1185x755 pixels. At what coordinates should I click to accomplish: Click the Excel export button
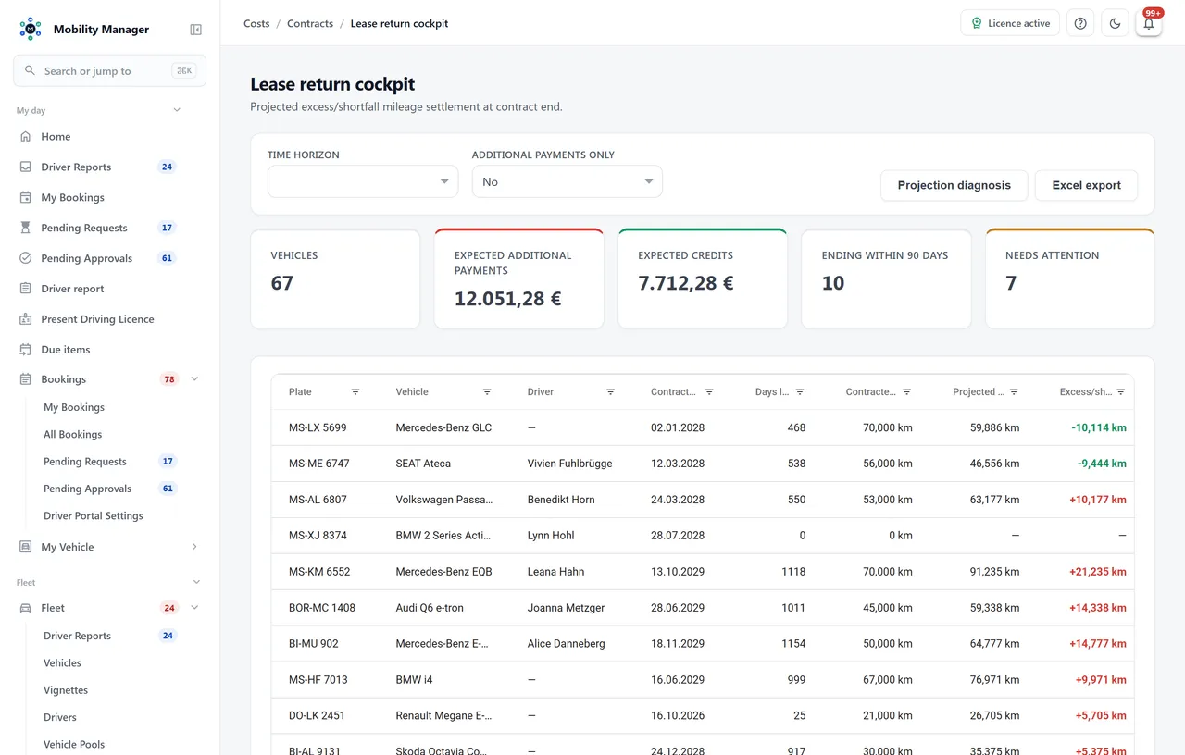coord(1086,185)
